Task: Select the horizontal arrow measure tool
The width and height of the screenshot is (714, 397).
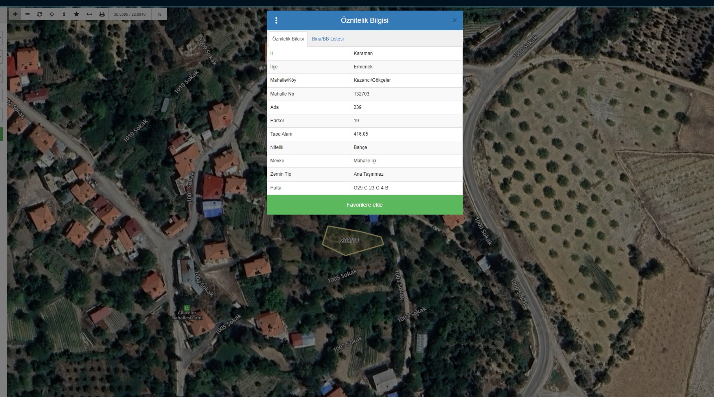Action: click(89, 14)
